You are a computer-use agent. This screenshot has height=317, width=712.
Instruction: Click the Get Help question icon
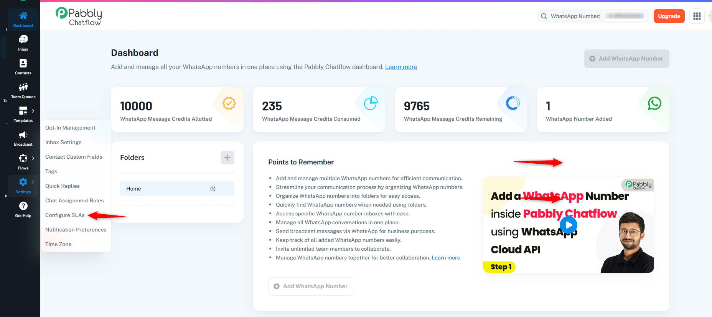point(23,206)
